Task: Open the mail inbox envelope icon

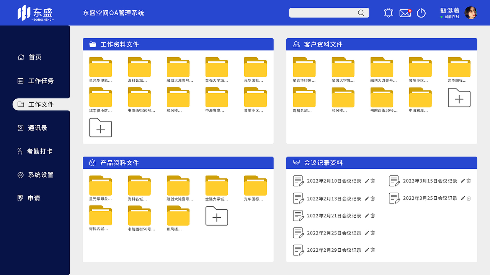Action: pos(405,13)
